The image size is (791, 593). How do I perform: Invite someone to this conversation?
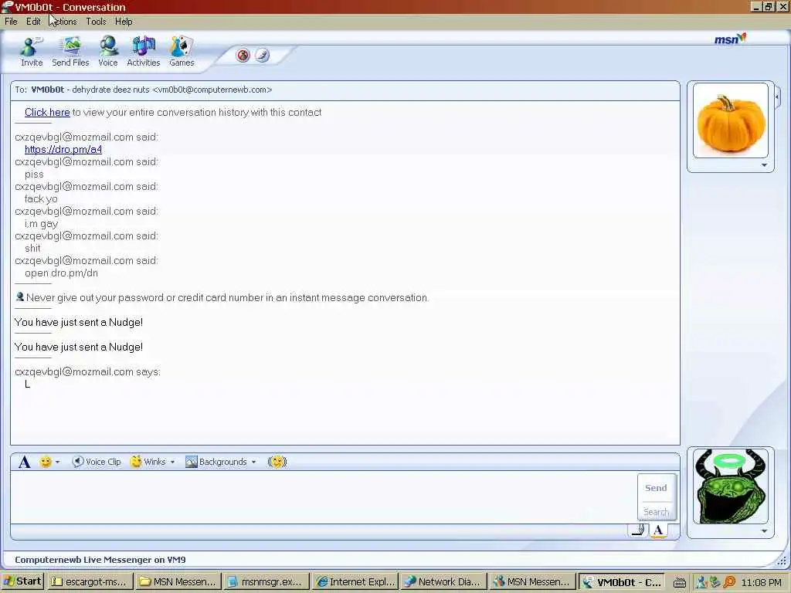[31, 52]
